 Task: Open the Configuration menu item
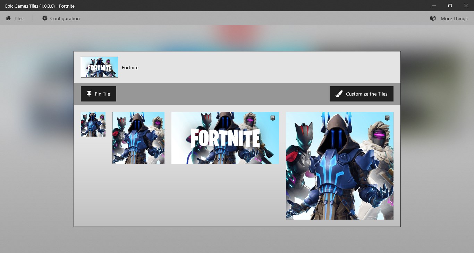pos(61,18)
